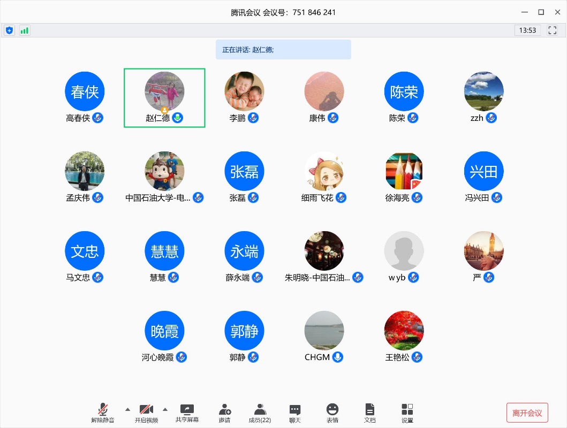Click the blue security shield icon

9,30
